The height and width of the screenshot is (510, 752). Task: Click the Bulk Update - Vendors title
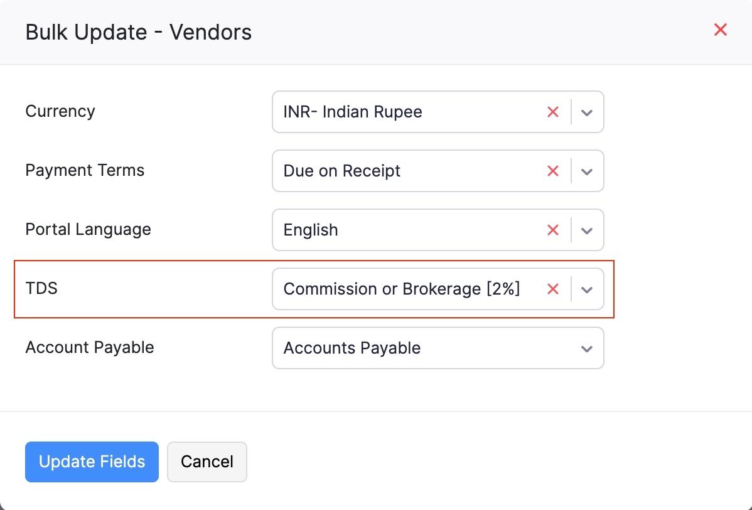coord(138,31)
